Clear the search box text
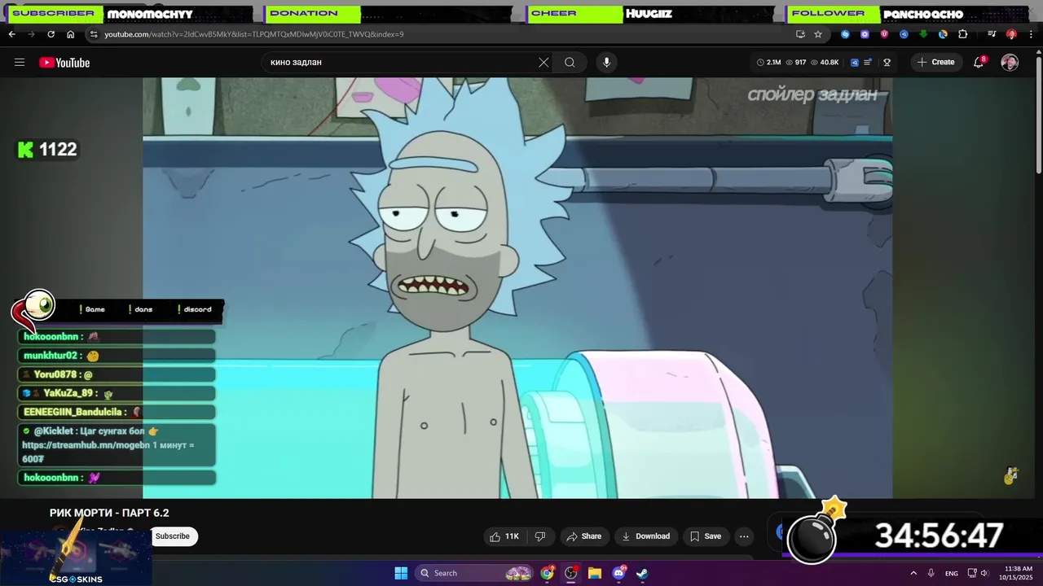Viewport: 1043px width, 586px height. tap(544, 63)
